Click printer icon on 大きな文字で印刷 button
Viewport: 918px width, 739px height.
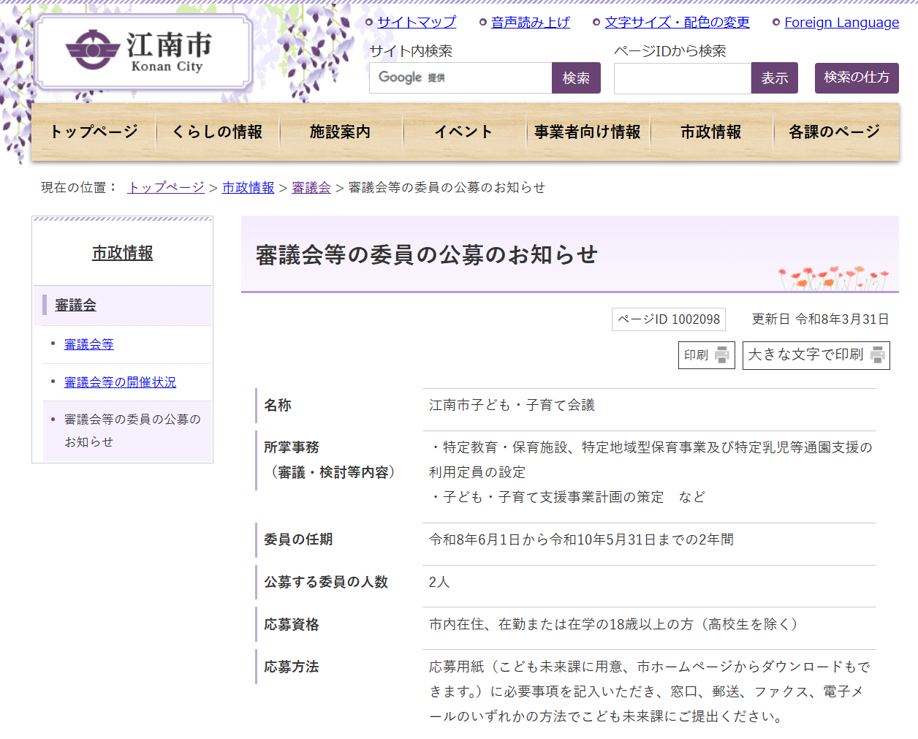coord(877,355)
